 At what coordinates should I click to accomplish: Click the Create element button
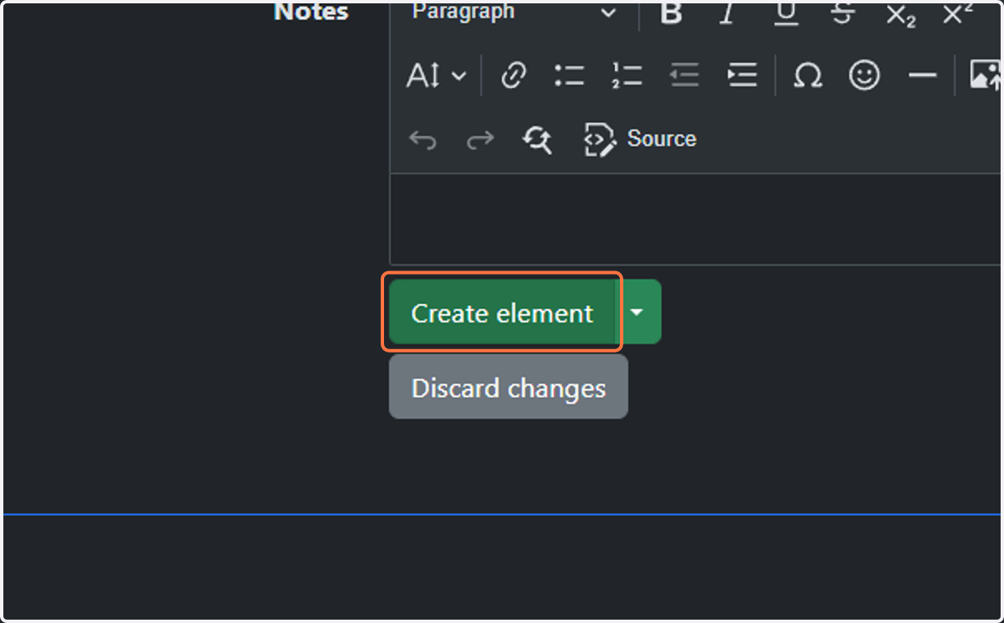coord(502,312)
